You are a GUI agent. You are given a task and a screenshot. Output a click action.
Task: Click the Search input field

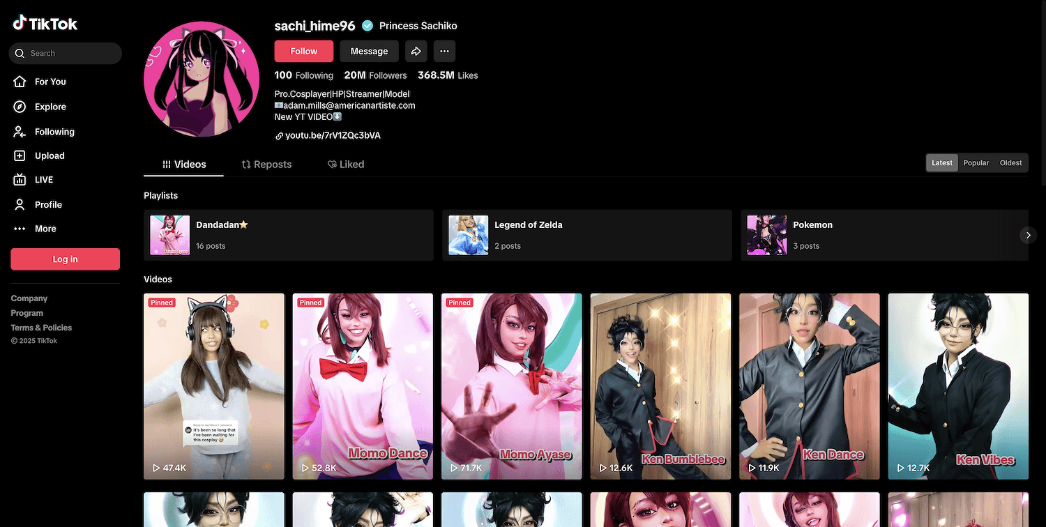pos(70,54)
